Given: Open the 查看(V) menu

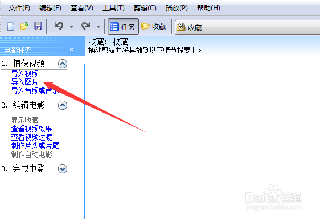Looking at the screenshot, I should (x=82, y=8).
